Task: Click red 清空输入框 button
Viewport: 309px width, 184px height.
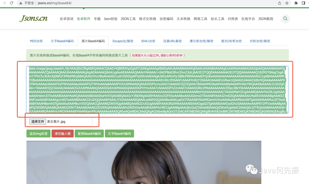Action: click(62, 134)
